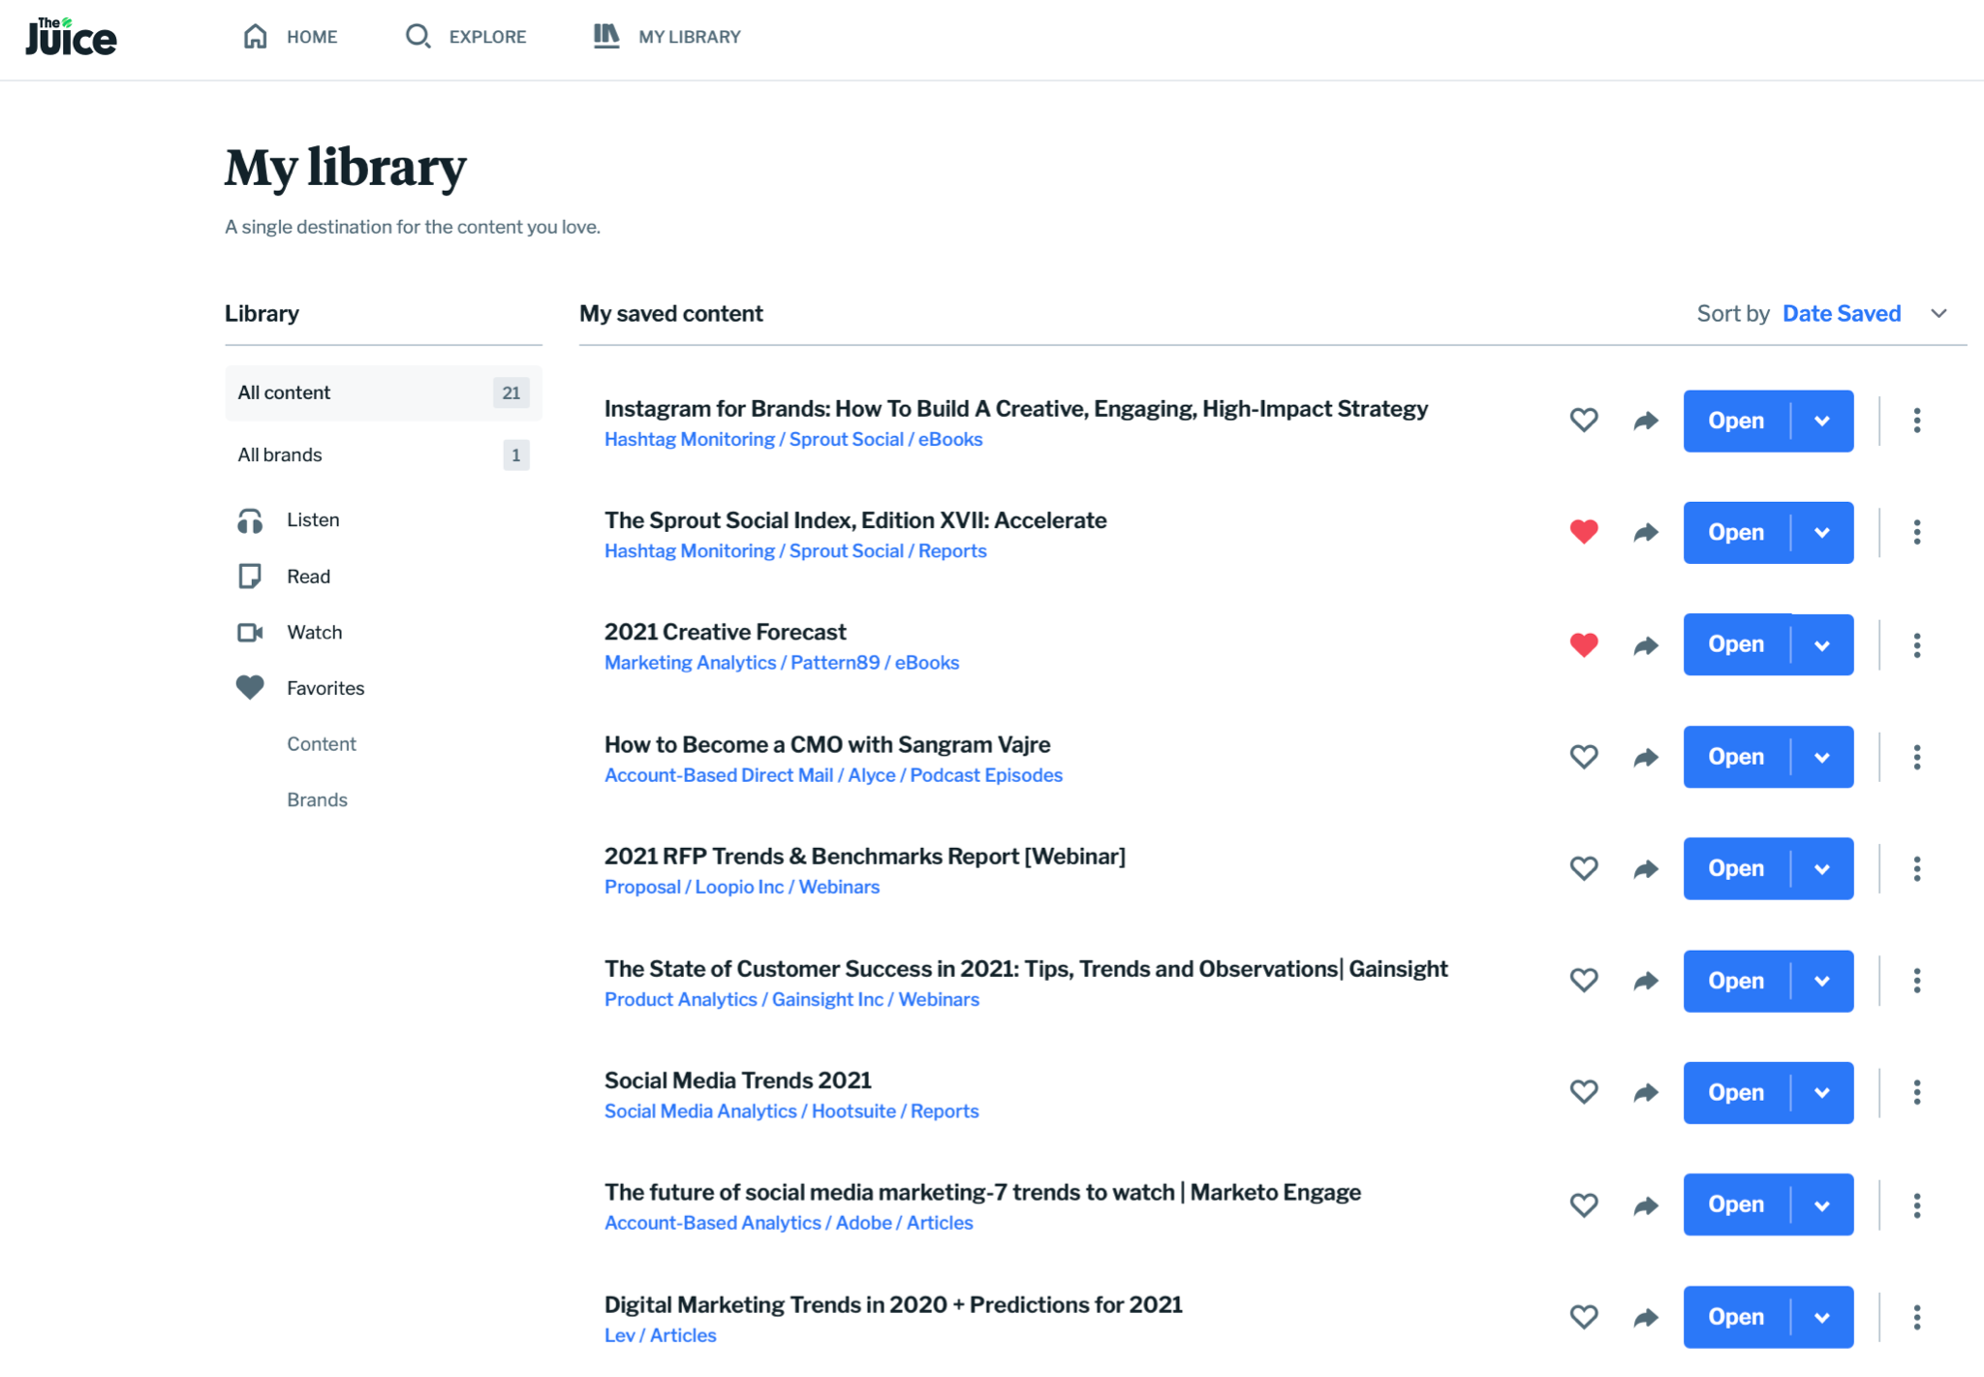Select the Listen headphones filter
The image size is (1984, 1377).
coord(250,520)
